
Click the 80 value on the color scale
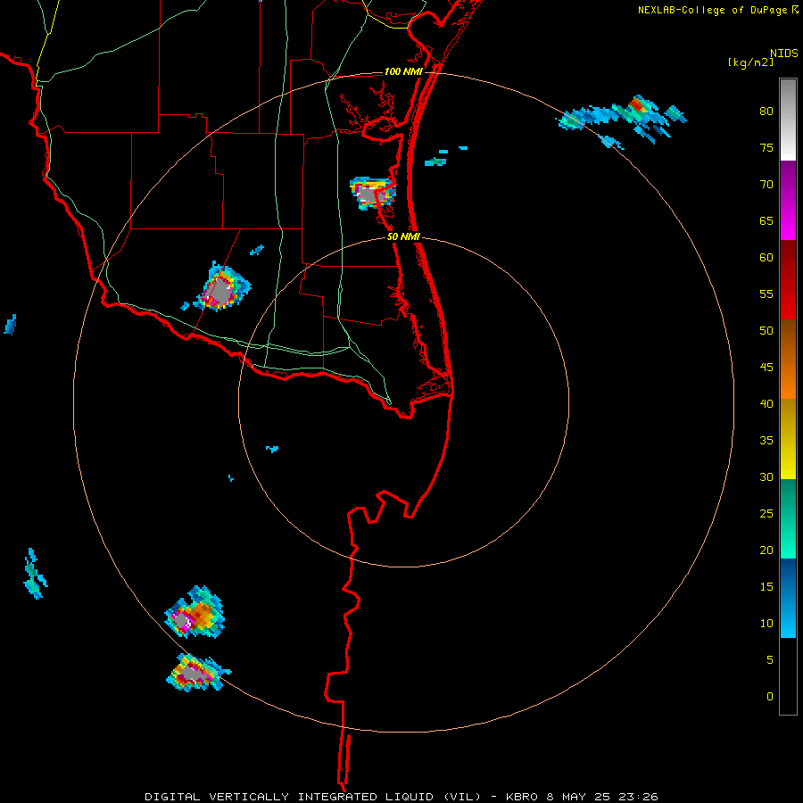tap(766, 112)
